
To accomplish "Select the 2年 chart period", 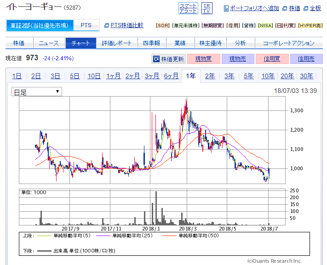I will click(210, 76).
